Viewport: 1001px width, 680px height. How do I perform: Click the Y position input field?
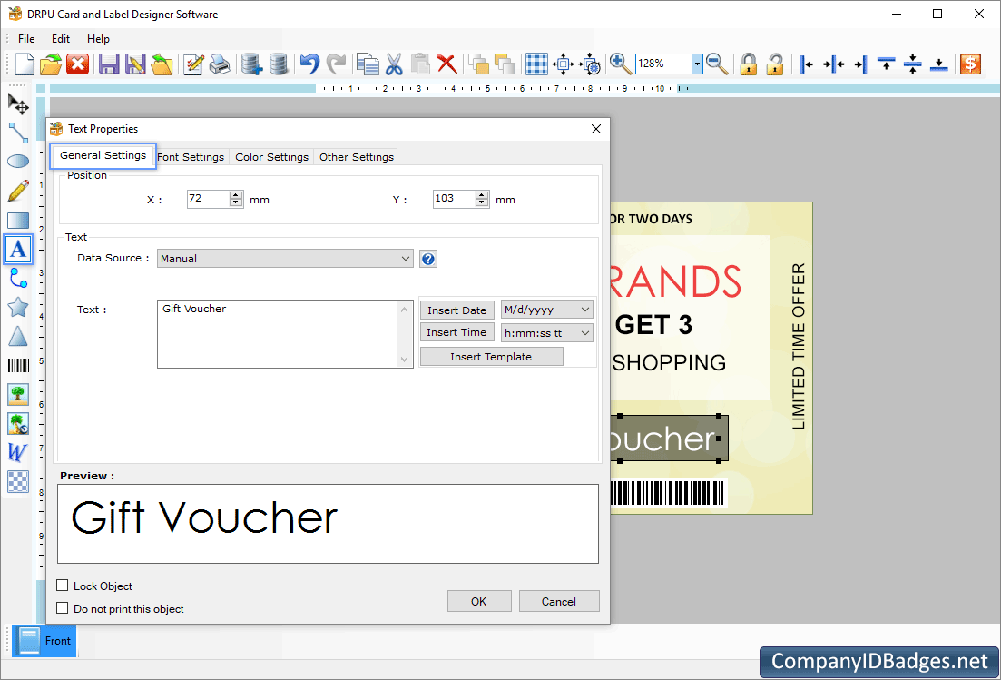point(454,199)
